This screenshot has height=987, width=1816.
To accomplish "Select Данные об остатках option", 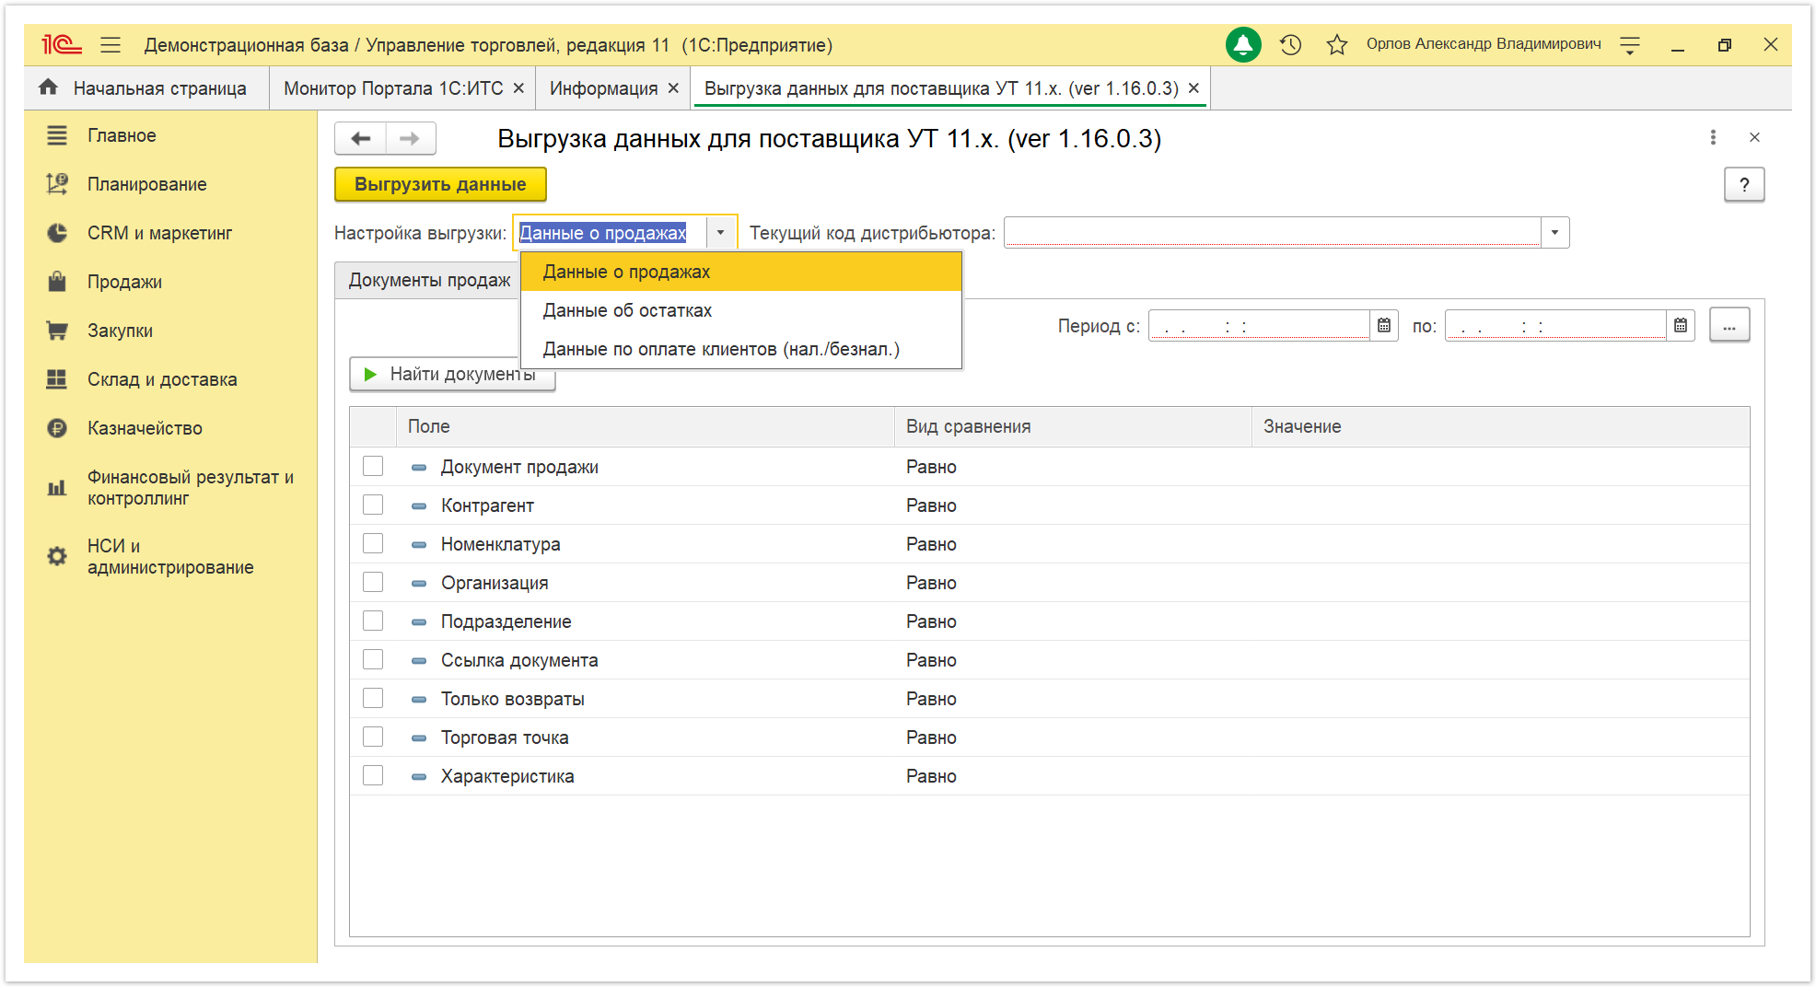I will pos(741,310).
